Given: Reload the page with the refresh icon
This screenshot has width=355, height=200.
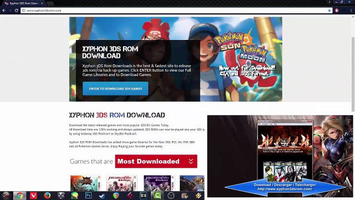Looking at the screenshot, I should pos(16,11).
